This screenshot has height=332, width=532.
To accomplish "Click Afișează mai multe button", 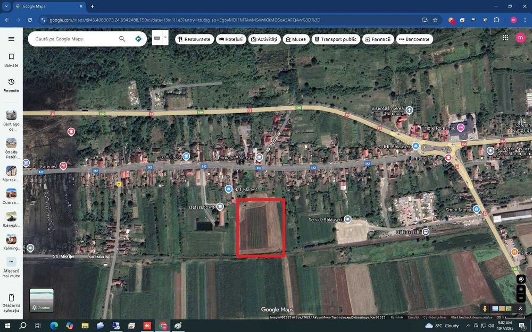I will point(11,267).
